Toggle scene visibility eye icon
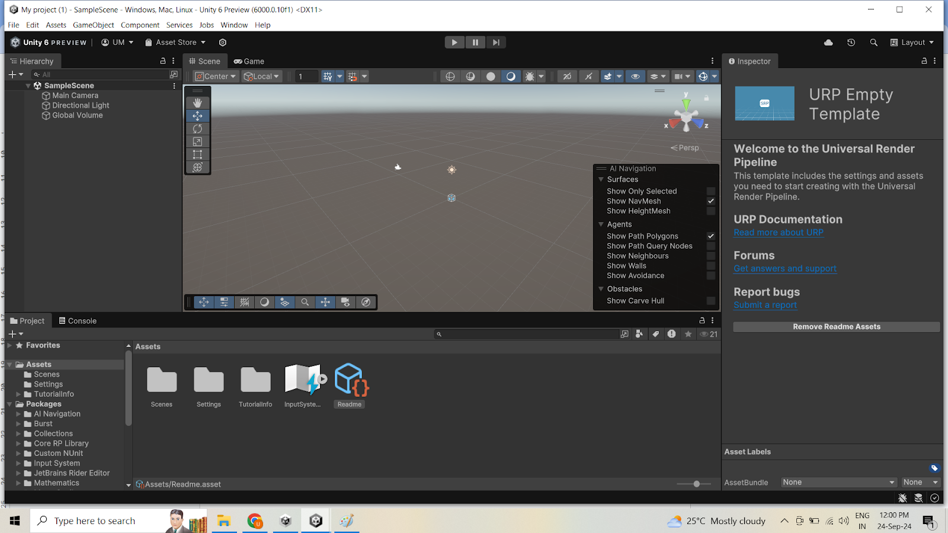Viewport: 948px width, 533px height. click(x=635, y=76)
